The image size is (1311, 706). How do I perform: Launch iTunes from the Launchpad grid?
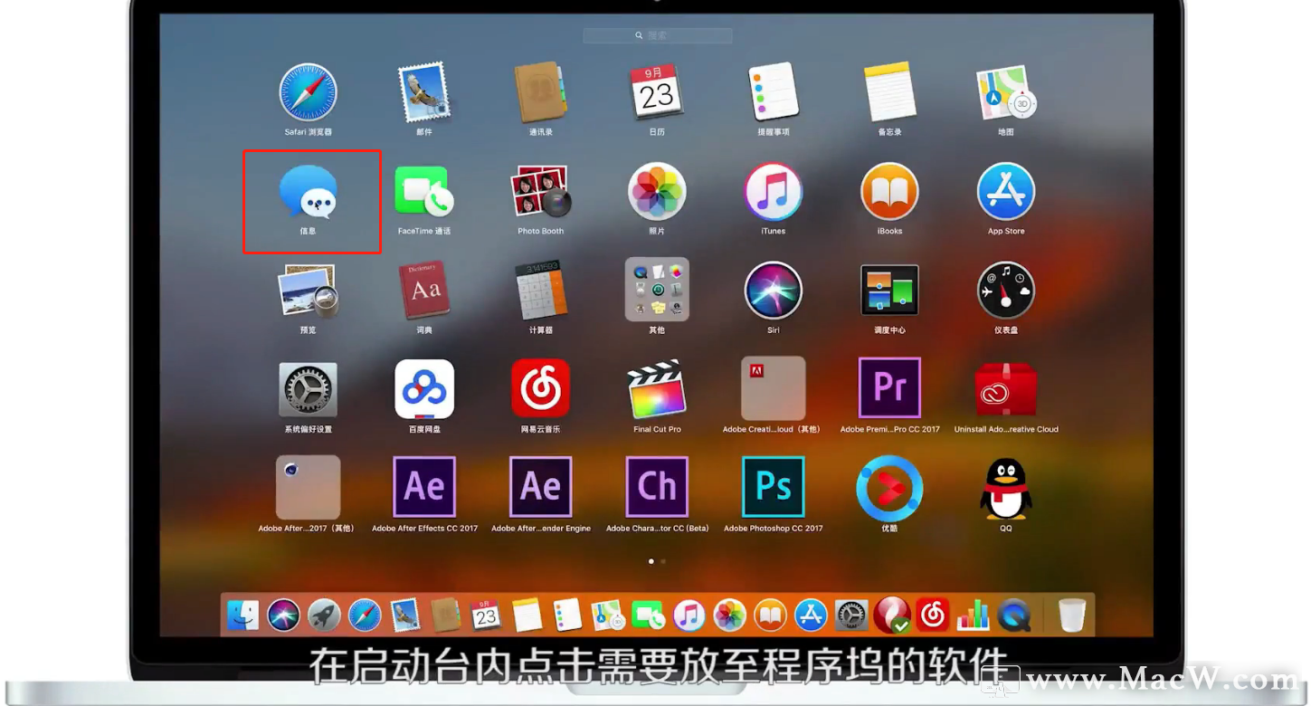pos(774,192)
